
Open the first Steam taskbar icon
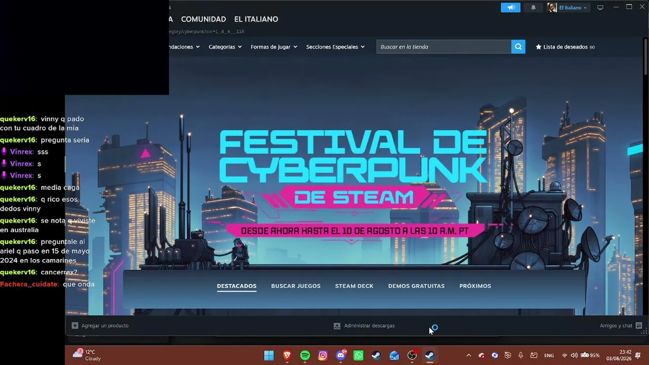[376, 355]
